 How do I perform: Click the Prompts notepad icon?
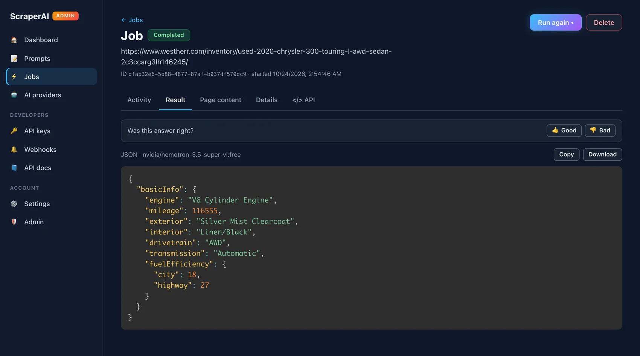point(14,58)
